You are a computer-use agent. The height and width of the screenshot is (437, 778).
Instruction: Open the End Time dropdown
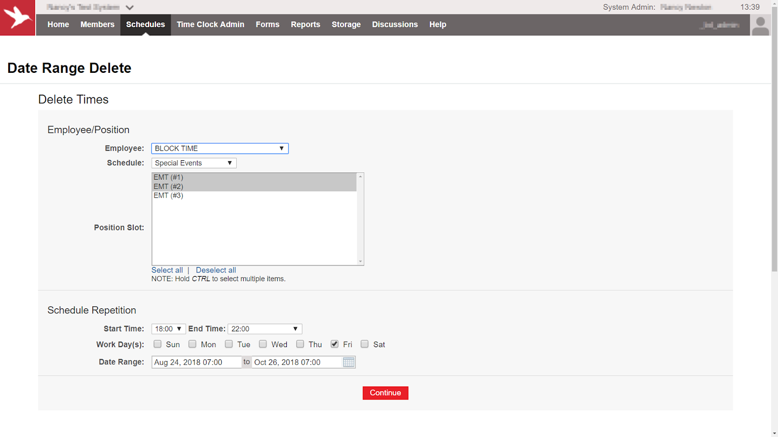click(265, 329)
